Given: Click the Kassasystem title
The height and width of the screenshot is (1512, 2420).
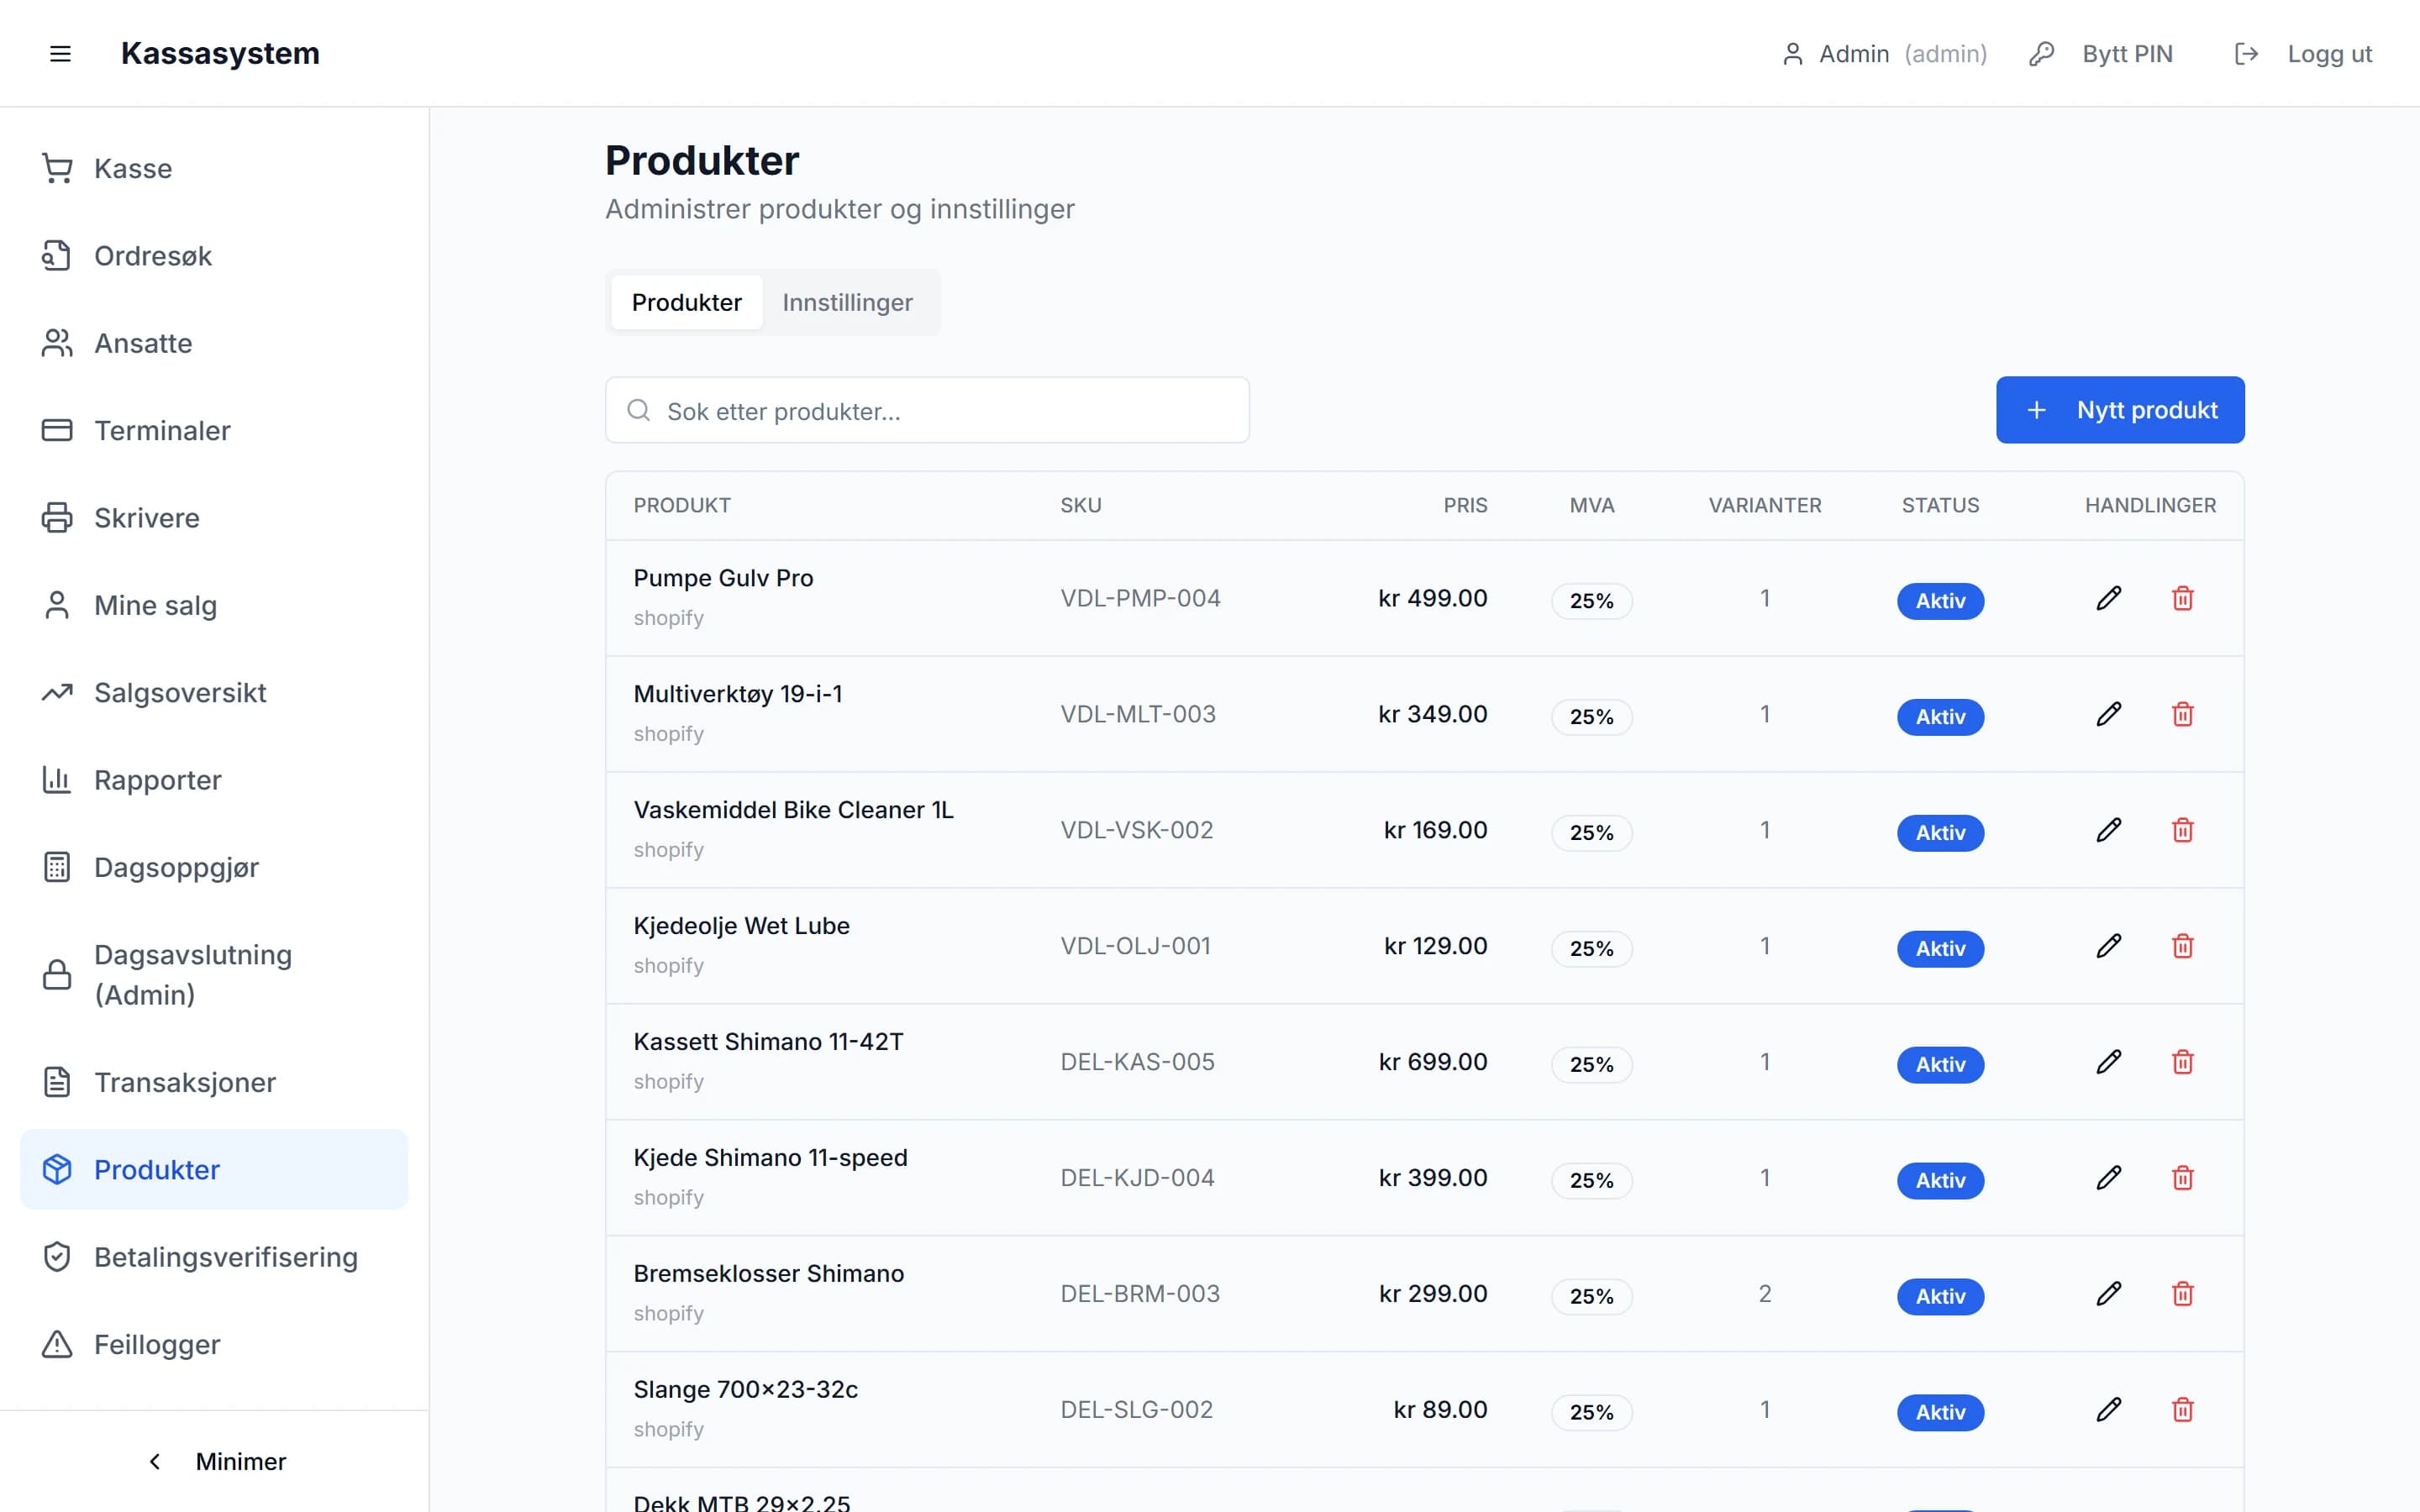Looking at the screenshot, I should click(x=220, y=53).
